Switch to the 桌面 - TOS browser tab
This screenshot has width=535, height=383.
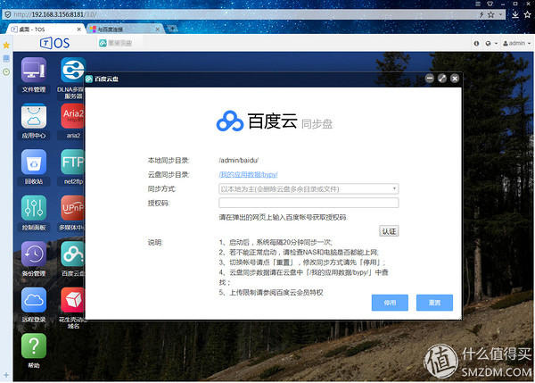click(45, 29)
